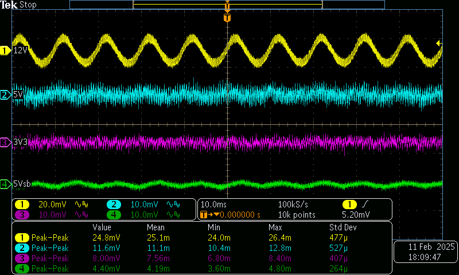Click the yellow trigger level arrow at right edge
Viewport: 459px width, 275px height.
439,44
